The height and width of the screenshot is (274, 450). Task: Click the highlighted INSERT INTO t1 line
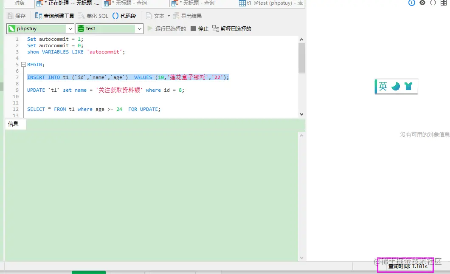[128, 77]
